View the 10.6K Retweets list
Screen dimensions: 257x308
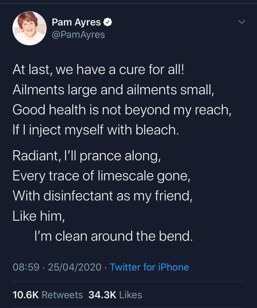pyautogui.click(x=48, y=295)
